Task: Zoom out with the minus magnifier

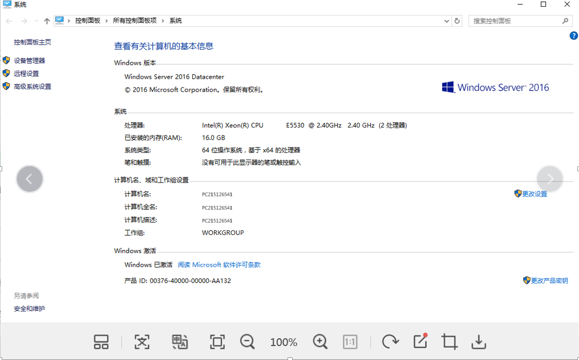Action: point(247,342)
